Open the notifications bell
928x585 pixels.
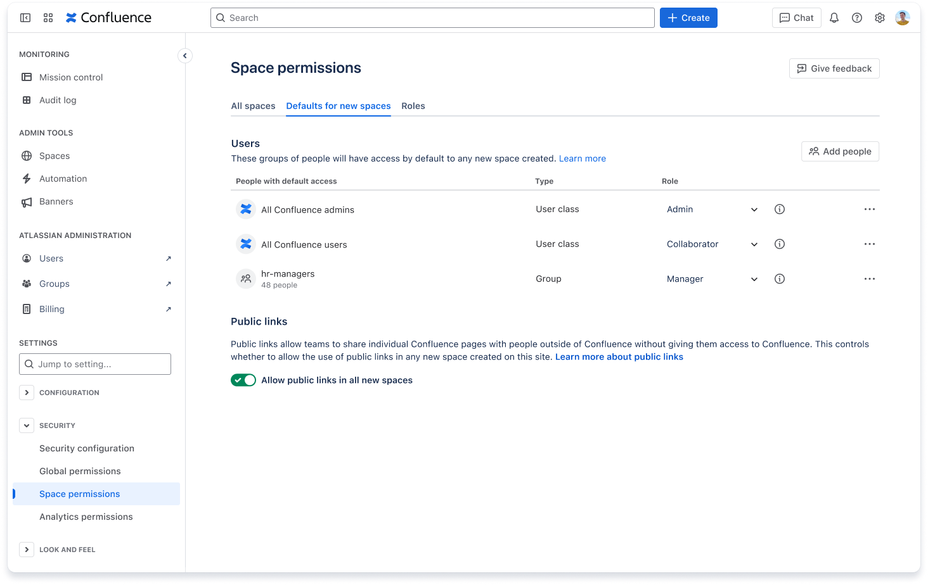(834, 17)
